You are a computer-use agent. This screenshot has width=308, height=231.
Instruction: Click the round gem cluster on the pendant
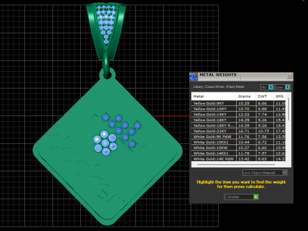105,142
